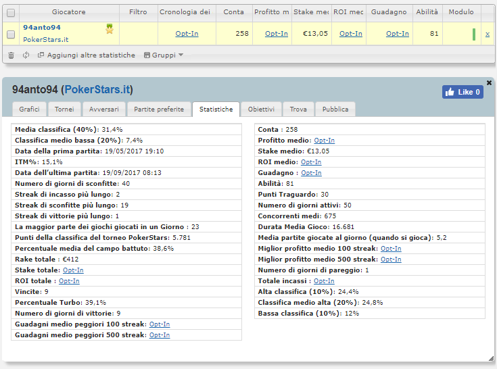Click Percentuale Turbo: 39,1% row
This screenshot has height=369, width=497.
pos(126,303)
